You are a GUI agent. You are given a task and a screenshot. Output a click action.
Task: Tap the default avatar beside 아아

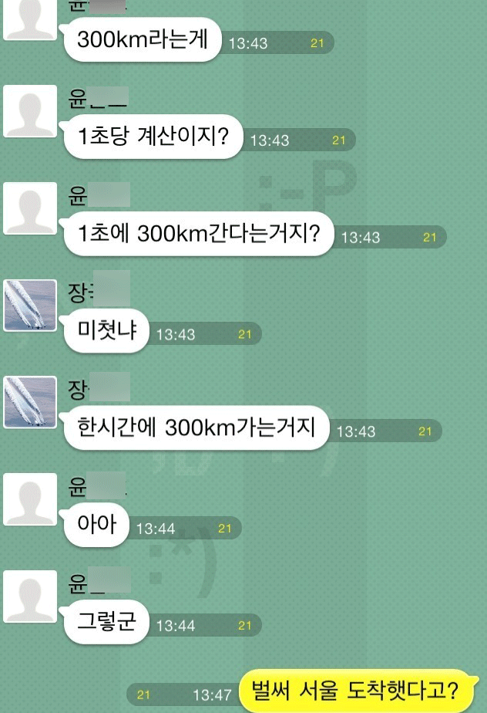30,499
